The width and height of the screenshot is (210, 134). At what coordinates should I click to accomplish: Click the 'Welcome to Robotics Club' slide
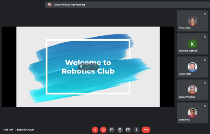88,67
